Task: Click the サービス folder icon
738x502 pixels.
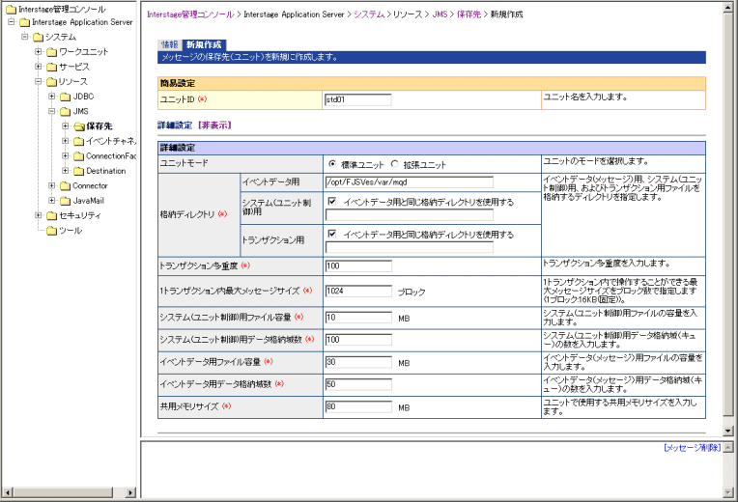Action: pos(50,67)
